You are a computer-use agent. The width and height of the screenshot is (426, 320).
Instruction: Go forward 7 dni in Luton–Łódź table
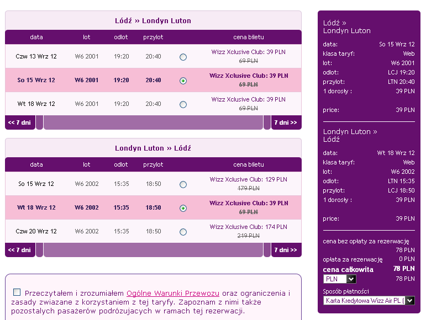pyautogui.click(x=286, y=250)
